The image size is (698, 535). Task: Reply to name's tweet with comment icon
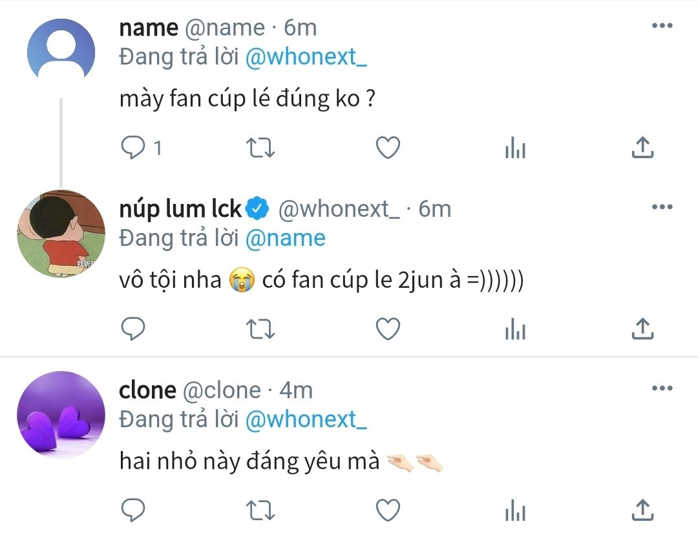[x=133, y=148]
